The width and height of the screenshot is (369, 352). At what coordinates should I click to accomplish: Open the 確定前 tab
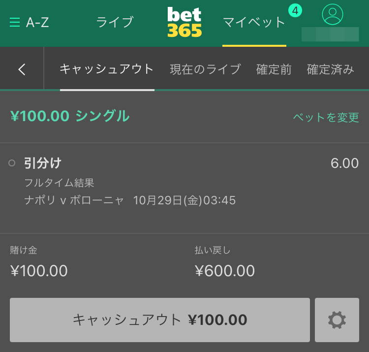pos(274,69)
